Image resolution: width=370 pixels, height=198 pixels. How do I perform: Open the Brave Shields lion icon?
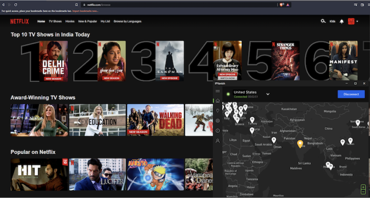point(282,5)
